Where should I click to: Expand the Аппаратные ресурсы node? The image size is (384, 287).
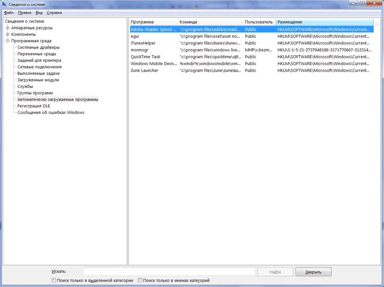pos(8,28)
